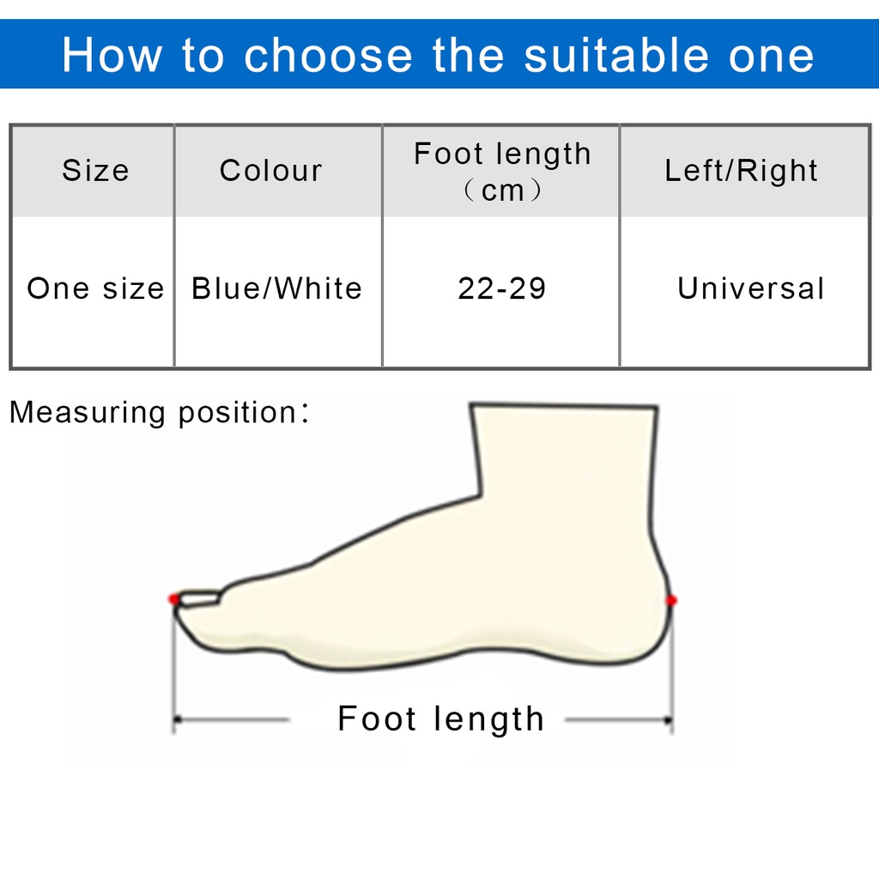Click the "Blue/White" colour cell
The width and height of the screenshot is (879, 879).
pyautogui.click(x=276, y=288)
